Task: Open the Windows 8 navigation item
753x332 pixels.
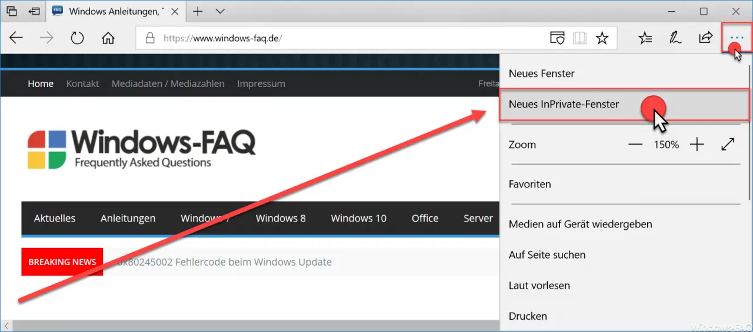Action: pos(281,218)
